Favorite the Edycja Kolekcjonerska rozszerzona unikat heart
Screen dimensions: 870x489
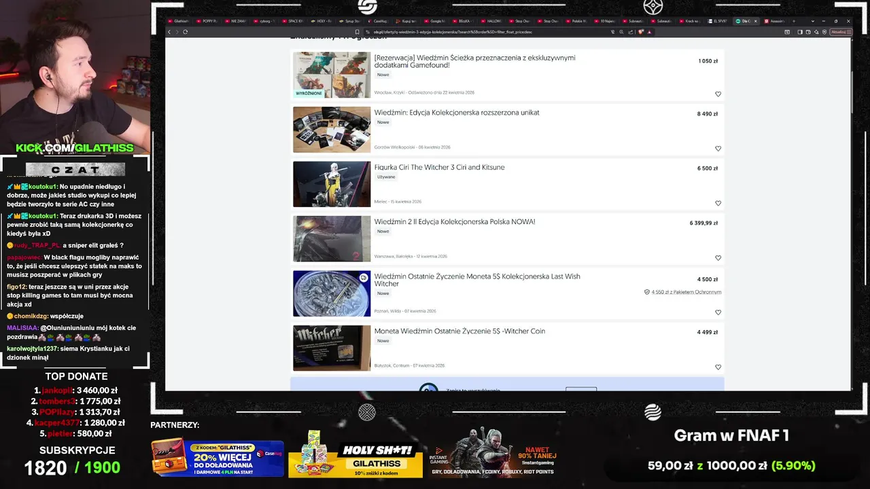point(718,149)
